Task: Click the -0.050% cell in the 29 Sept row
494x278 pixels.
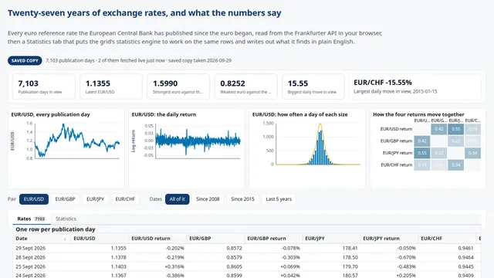Action: pos(389,249)
